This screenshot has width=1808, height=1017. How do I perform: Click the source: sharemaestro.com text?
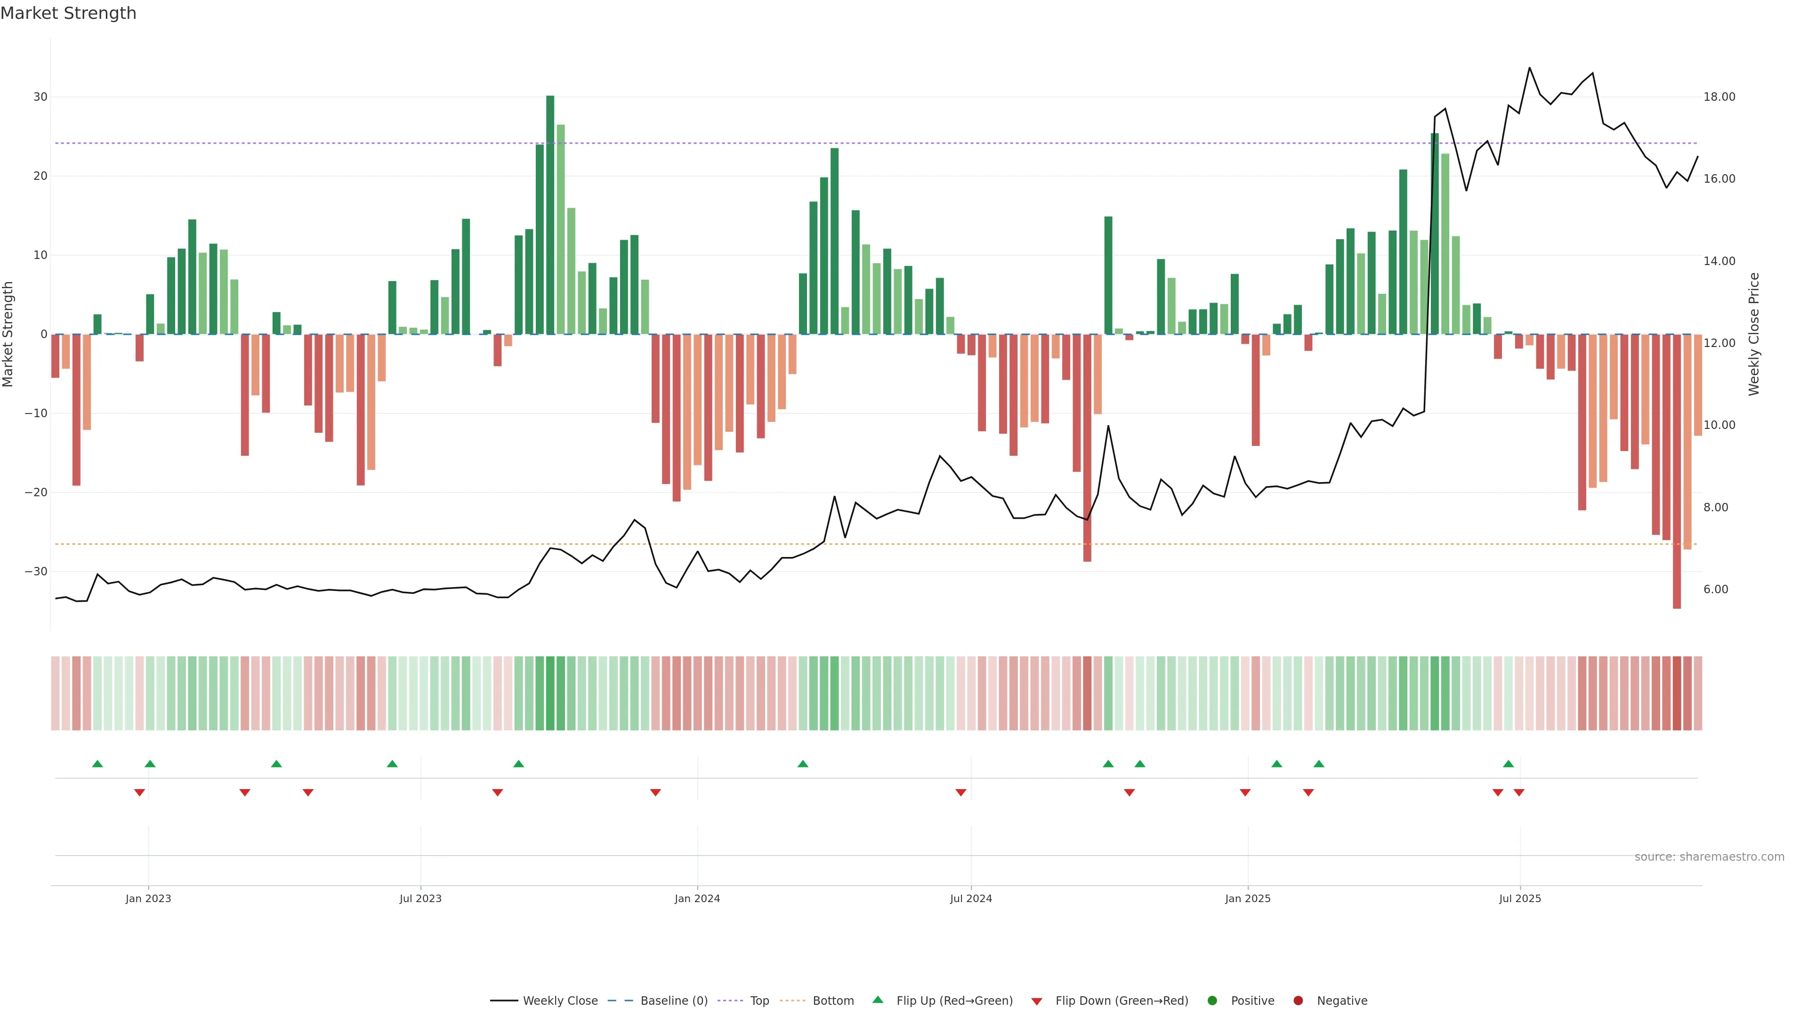click(1709, 857)
